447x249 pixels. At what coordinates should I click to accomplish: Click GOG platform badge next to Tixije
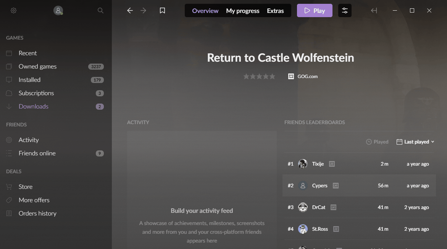point(332,164)
